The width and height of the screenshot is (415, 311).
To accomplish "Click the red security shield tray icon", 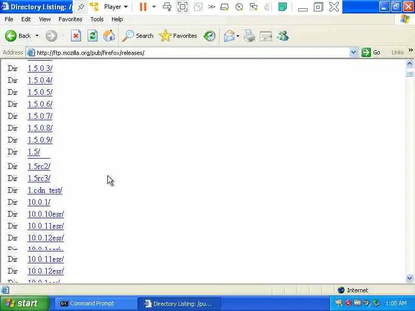I will tap(348, 303).
